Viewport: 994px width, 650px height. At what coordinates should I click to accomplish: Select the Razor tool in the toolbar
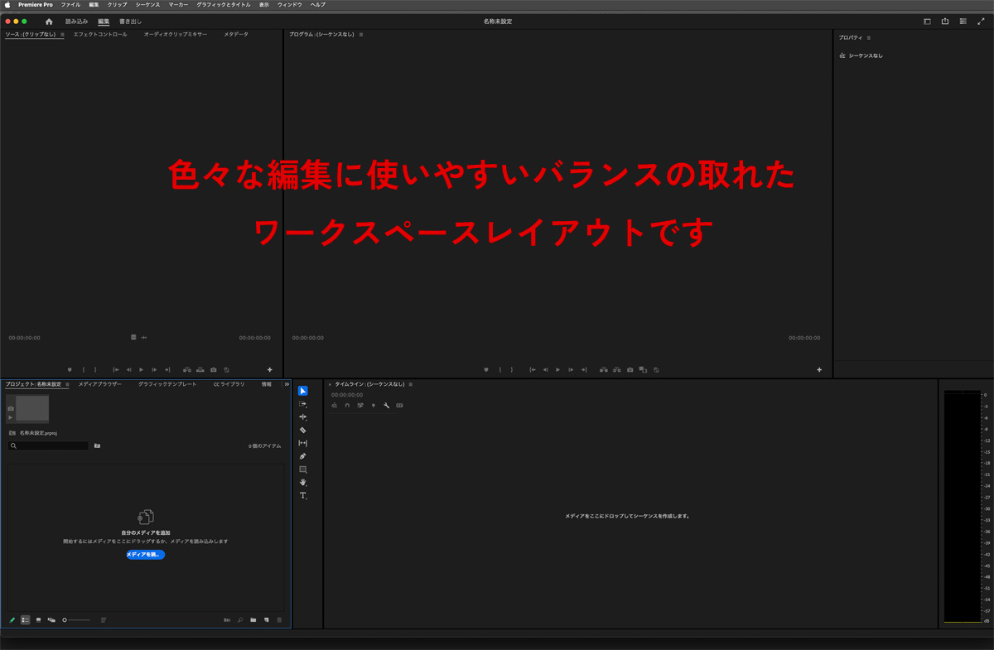pos(303,431)
